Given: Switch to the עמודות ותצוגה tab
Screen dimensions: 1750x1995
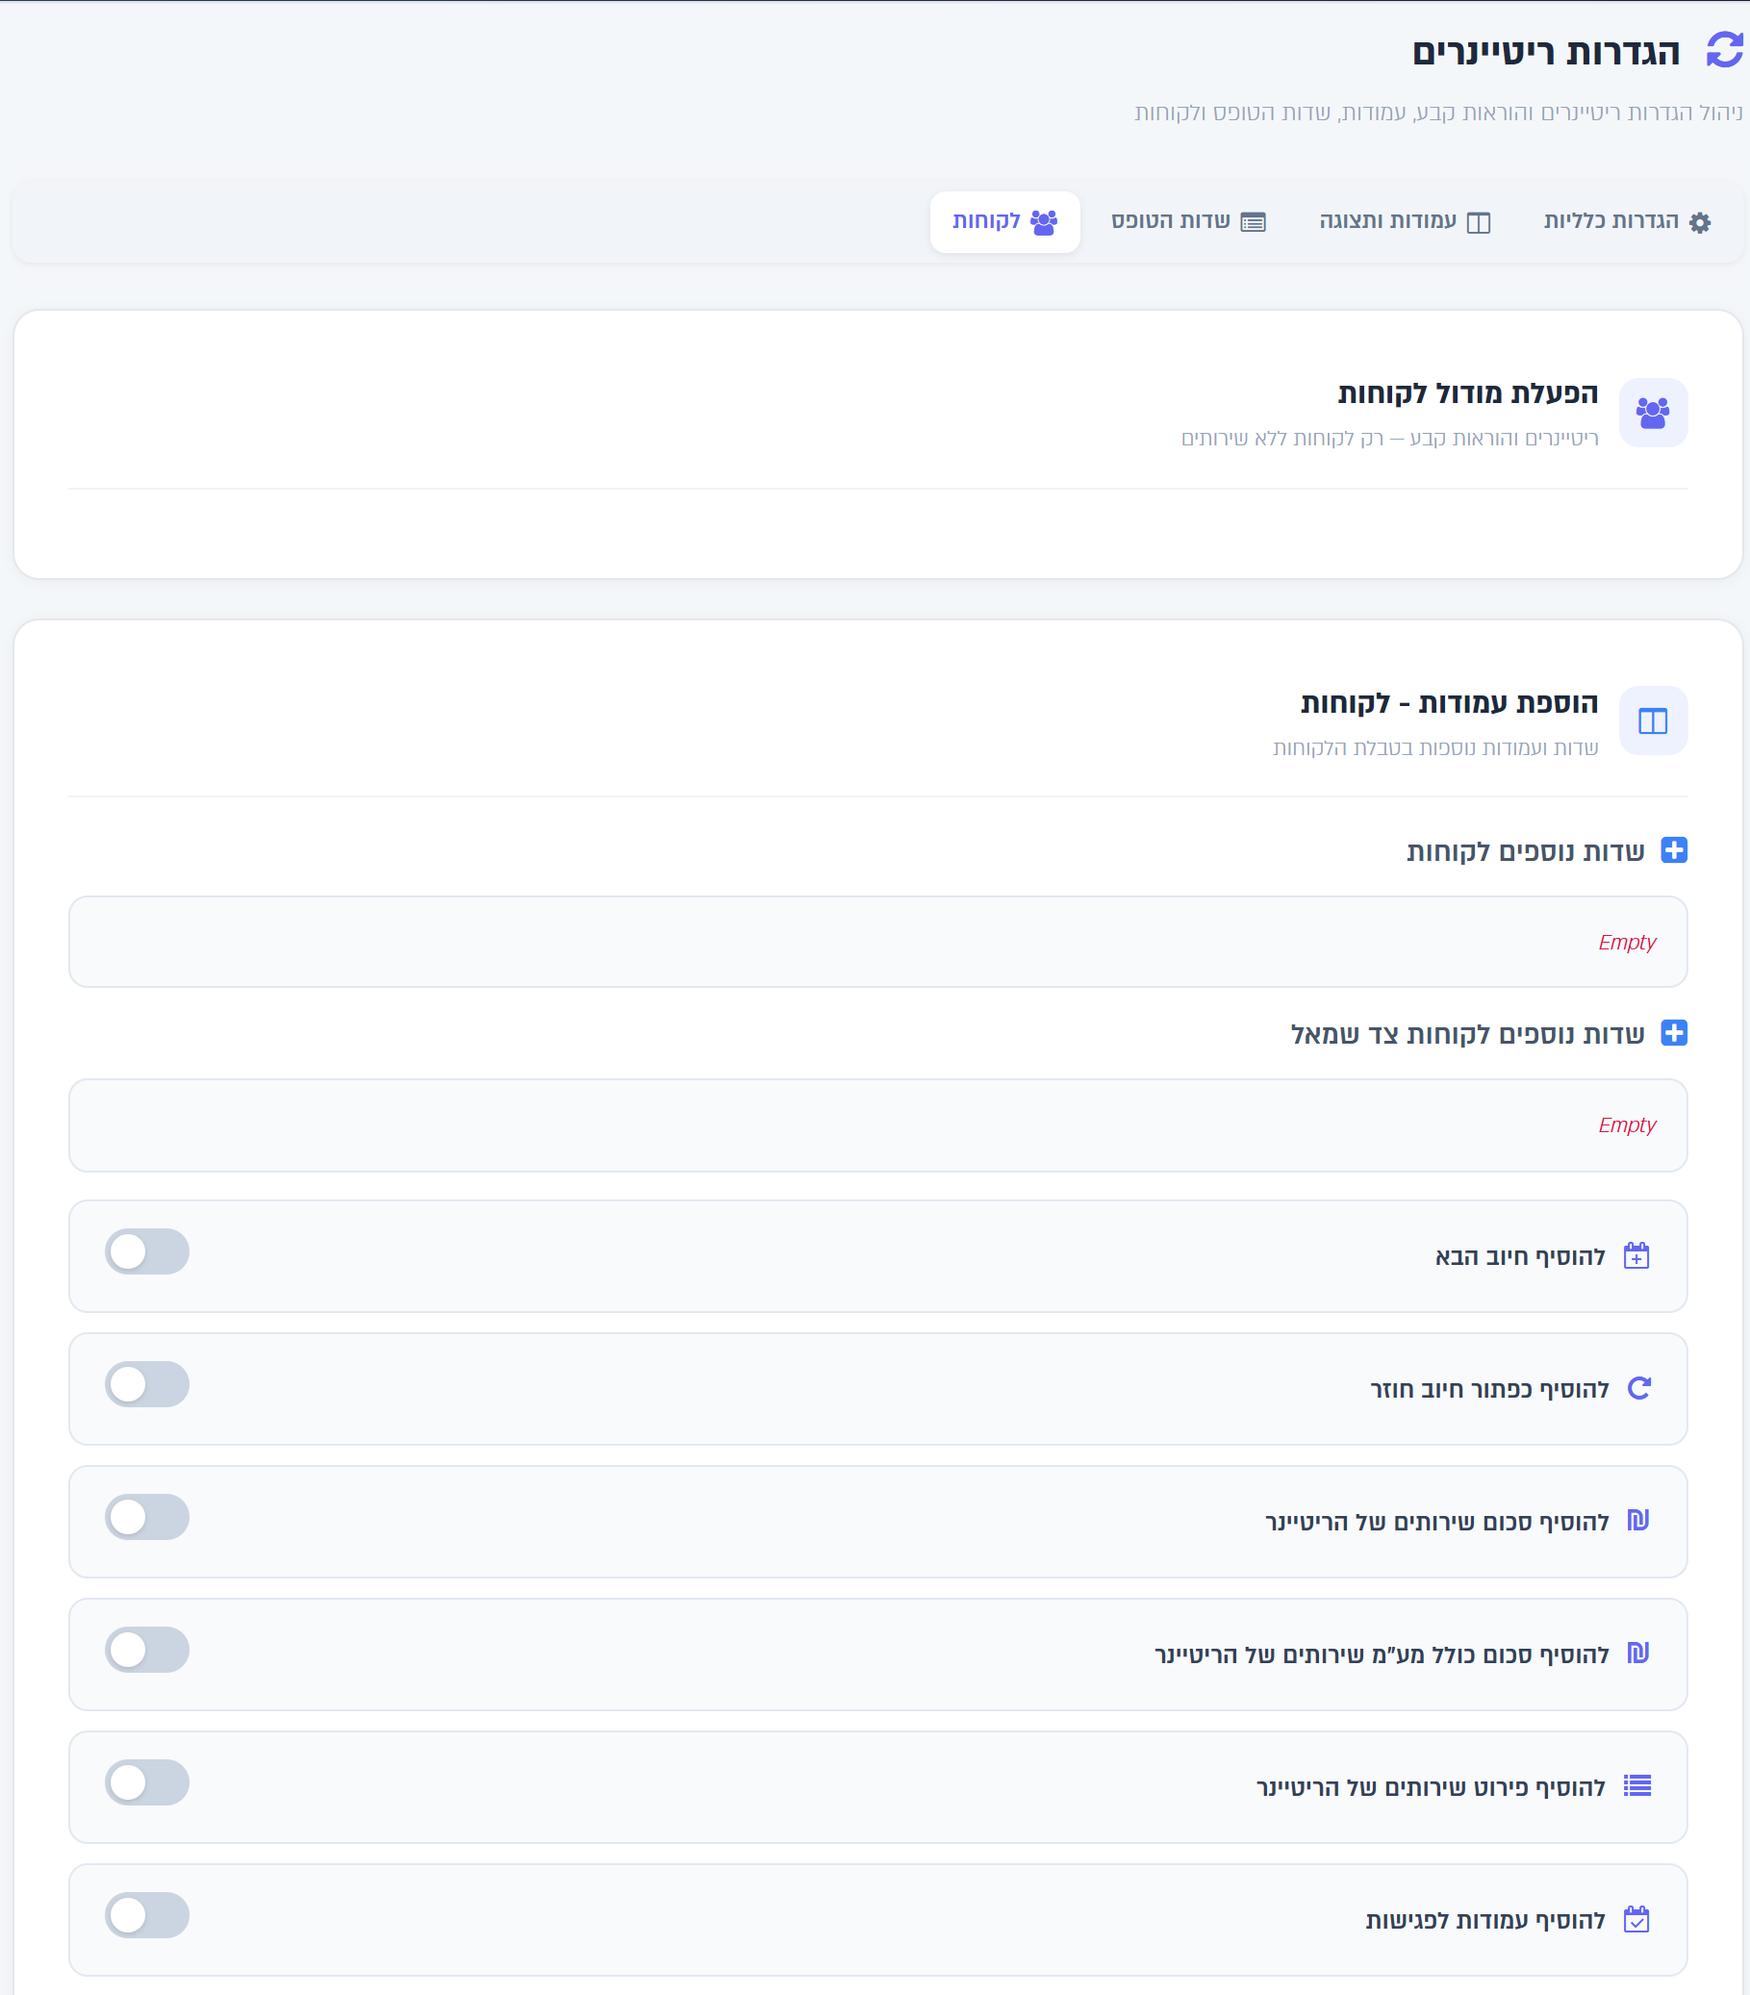Looking at the screenshot, I should click(x=1406, y=222).
